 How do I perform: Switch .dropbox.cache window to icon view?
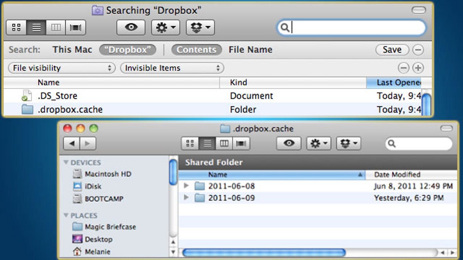(x=190, y=144)
